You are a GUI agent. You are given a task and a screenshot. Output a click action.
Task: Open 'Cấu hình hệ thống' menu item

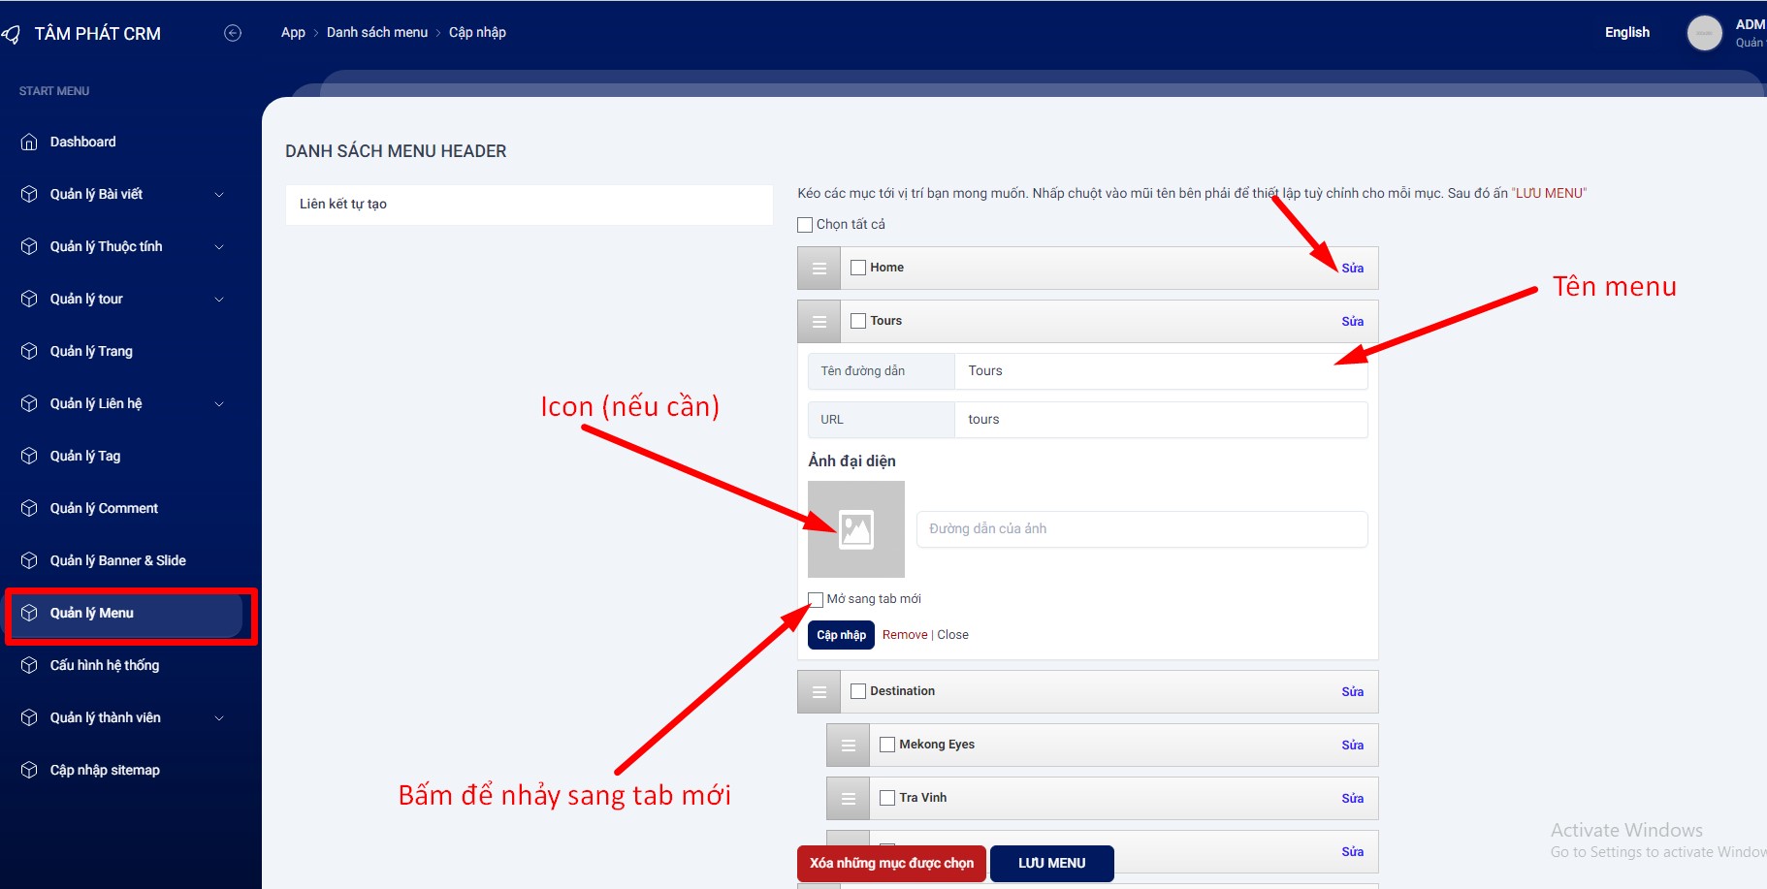click(x=105, y=665)
